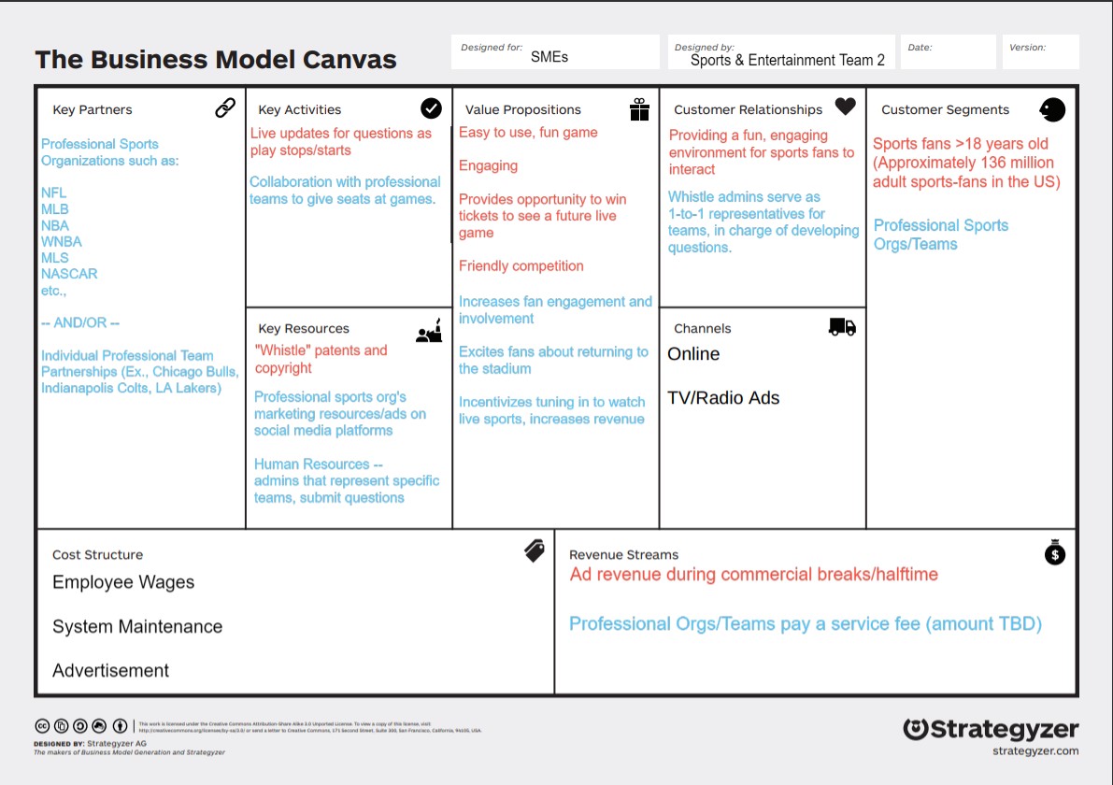Click the Key Partners chain link icon
Viewport: 1113px width, 785px height.
(225, 107)
